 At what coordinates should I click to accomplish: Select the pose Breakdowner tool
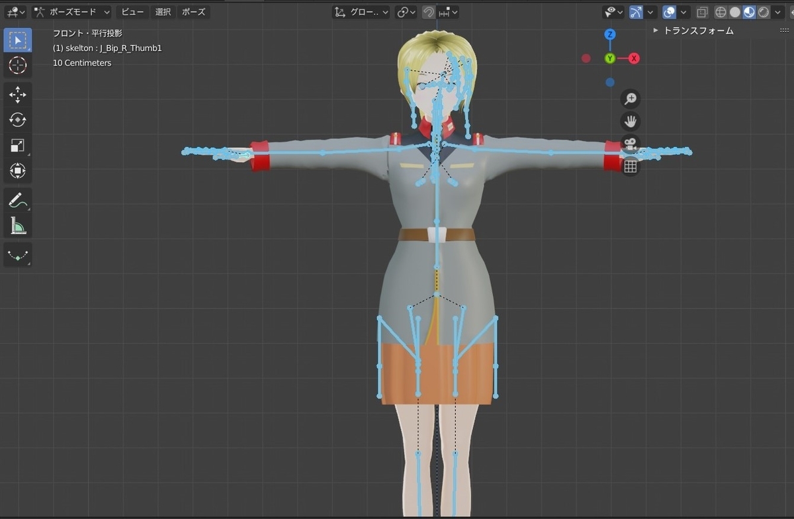pyautogui.click(x=18, y=256)
